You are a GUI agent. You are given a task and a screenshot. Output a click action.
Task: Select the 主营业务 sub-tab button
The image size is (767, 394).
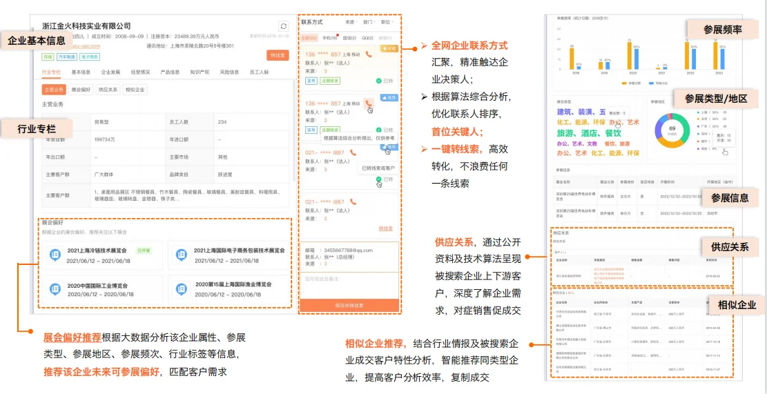[x=54, y=90]
